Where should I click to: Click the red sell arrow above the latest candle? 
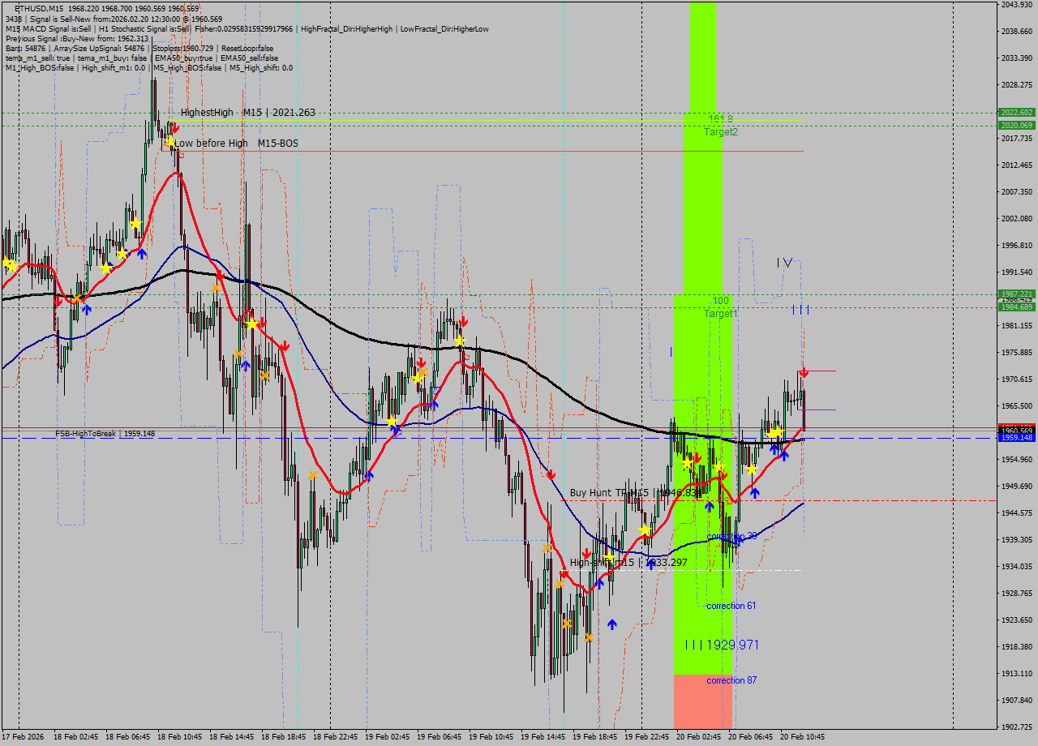pyautogui.click(x=804, y=372)
